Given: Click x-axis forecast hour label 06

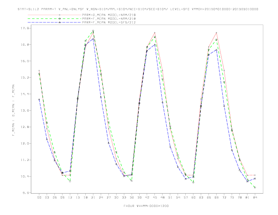Looking at the screenshot, I should [x=55, y=197].
